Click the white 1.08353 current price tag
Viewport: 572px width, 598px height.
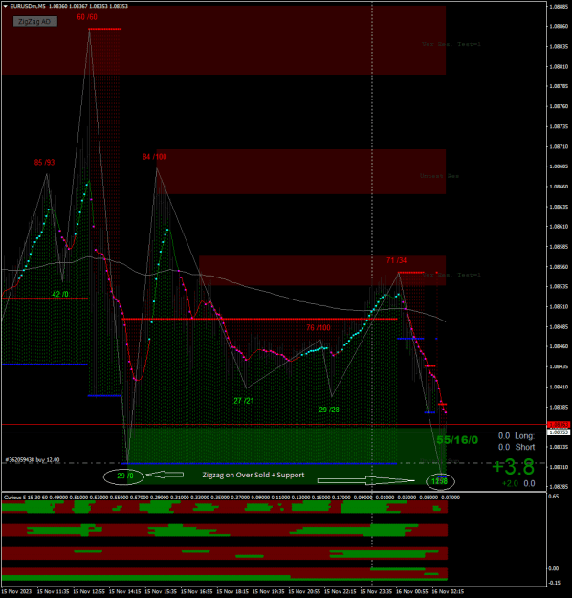pyautogui.click(x=559, y=432)
